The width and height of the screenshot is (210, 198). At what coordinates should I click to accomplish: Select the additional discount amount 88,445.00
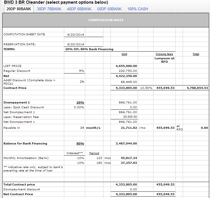pos(129,82)
